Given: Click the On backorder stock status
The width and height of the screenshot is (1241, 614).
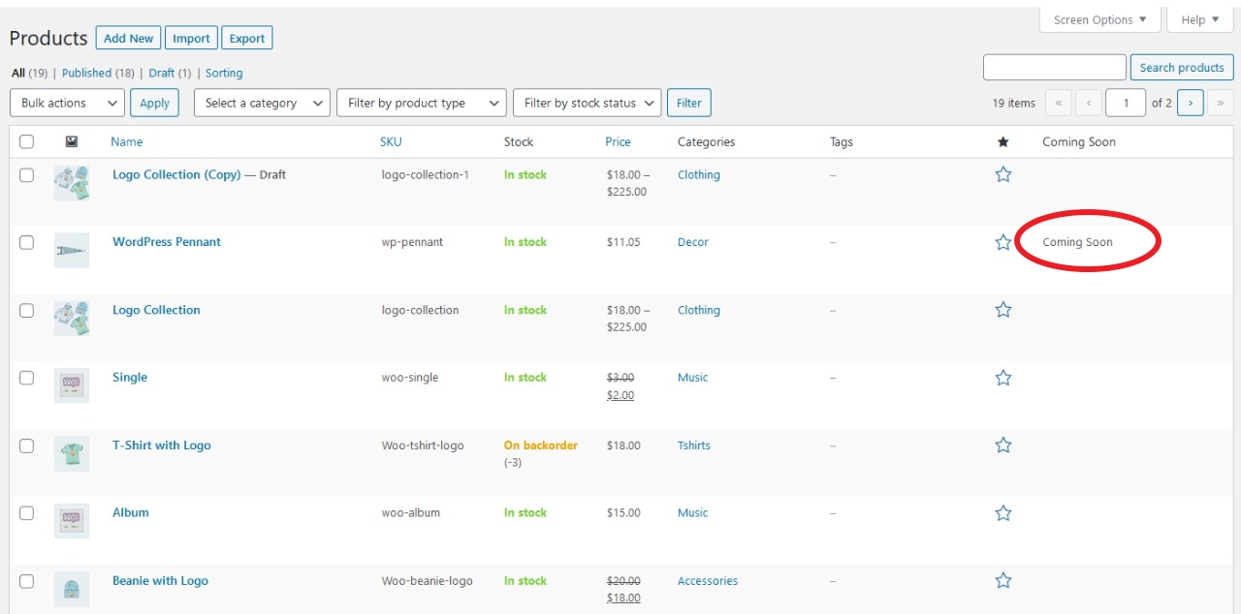Looking at the screenshot, I should point(541,445).
